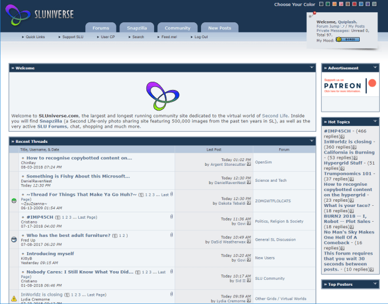Viewport: 388px width, 304px height.
Task: Open InWorldz is closing hot topic
Action: (347, 142)
